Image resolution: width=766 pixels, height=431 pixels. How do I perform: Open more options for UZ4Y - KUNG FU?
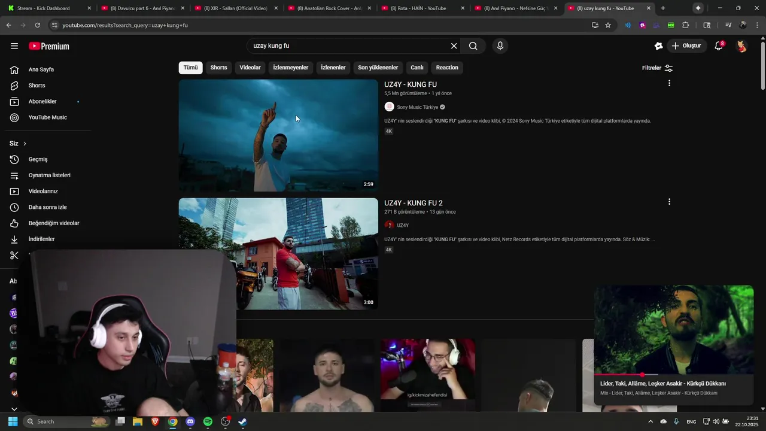[x=669, y=83]
